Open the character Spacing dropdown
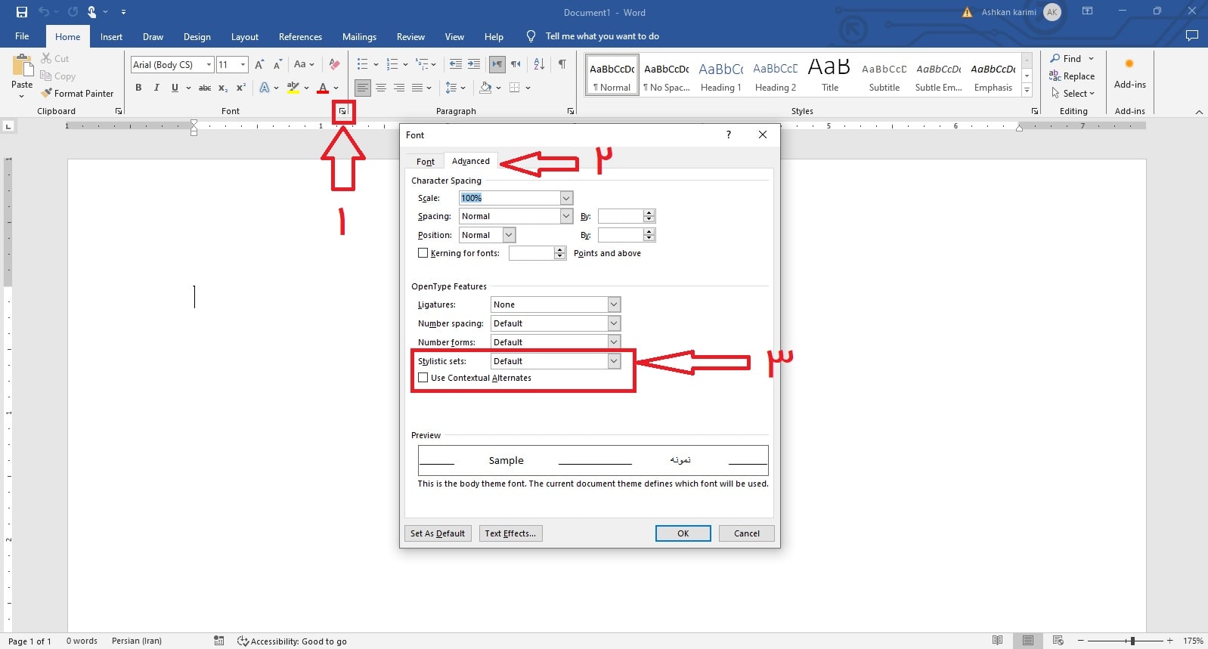This screenshot has height=649, width=1208. tap(565, 216)
